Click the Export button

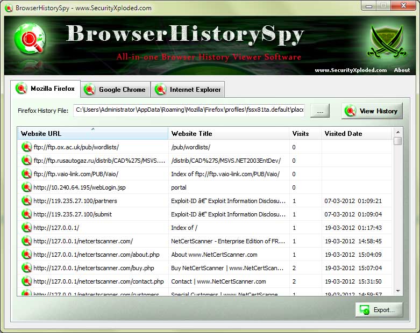[x=379, y=310]
